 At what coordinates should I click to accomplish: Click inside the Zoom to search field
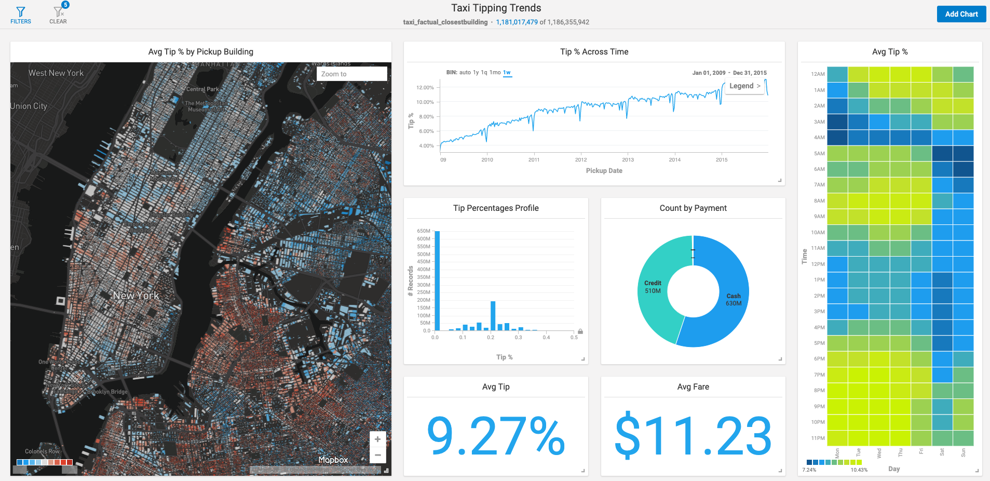(x=351, y=73)
